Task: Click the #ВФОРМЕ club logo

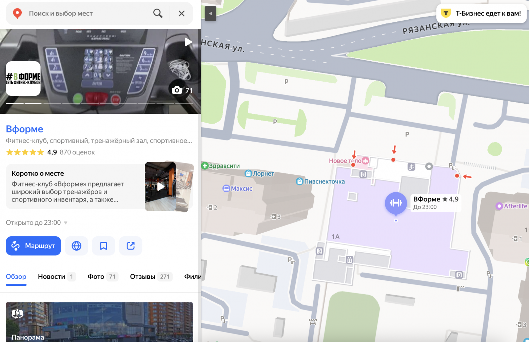Action: 23,79
